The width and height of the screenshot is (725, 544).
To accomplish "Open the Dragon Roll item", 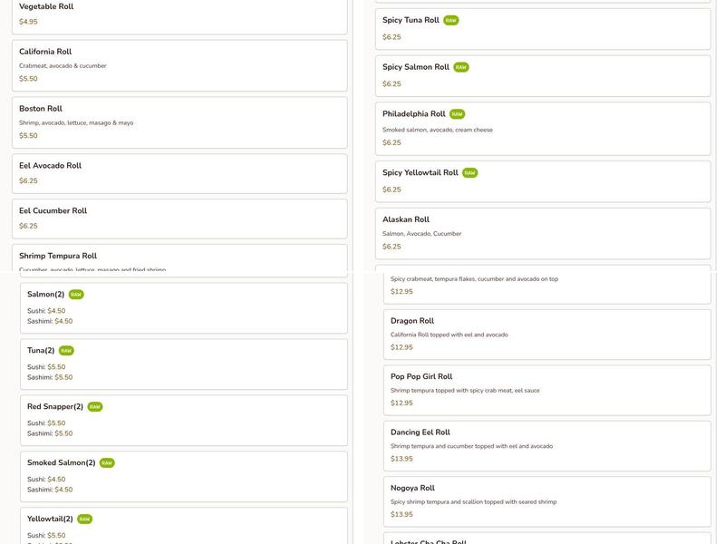I will click(x=546, y=334).
